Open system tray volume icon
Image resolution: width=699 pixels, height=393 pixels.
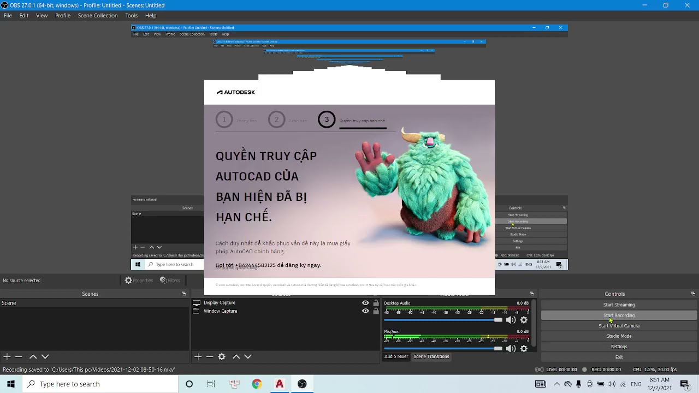[x=612, y=384]
